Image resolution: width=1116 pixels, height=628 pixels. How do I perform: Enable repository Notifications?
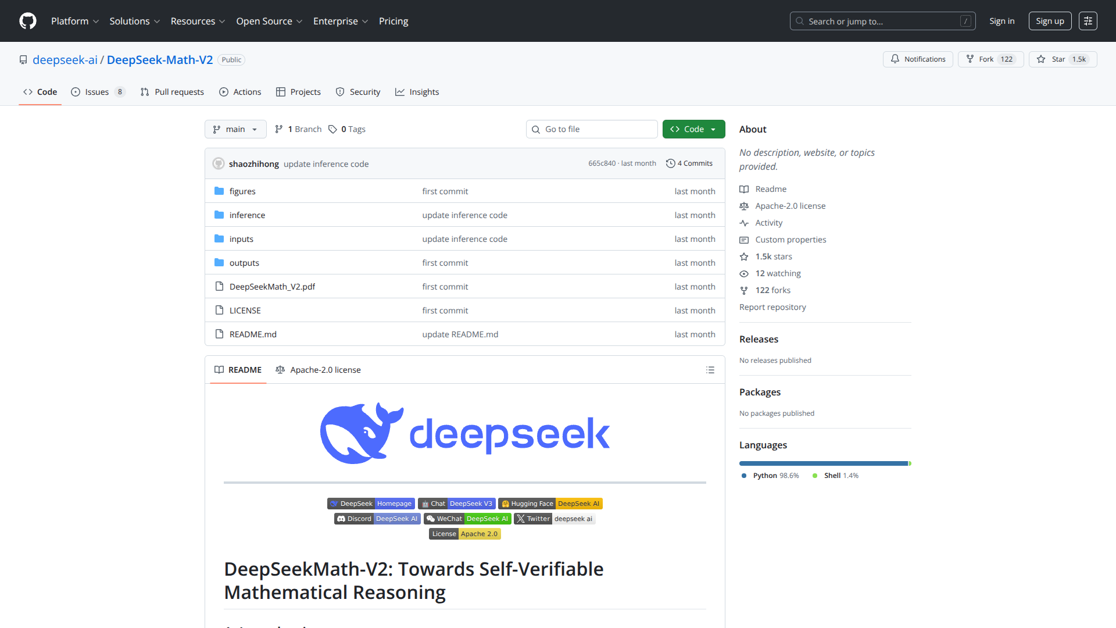point(917,59)
